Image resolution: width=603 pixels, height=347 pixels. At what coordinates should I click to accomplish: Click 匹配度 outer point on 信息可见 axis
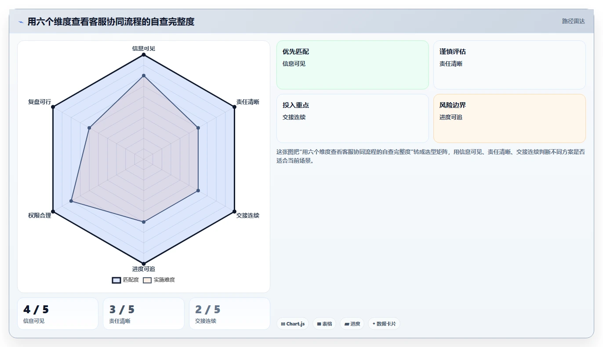(144, 54)
